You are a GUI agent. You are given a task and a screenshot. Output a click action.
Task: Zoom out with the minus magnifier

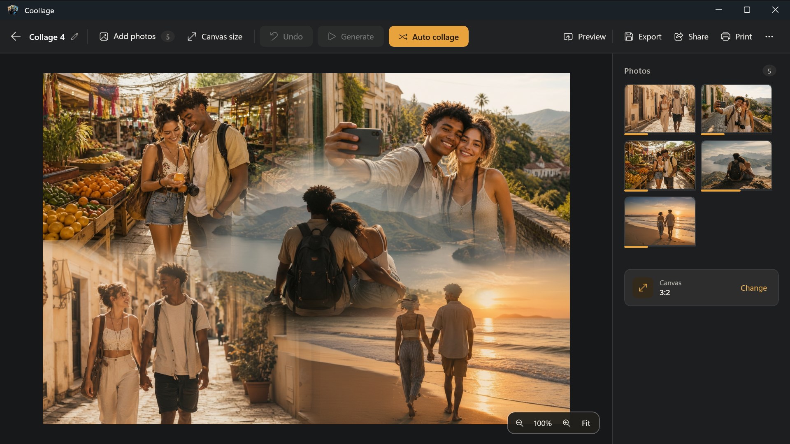click(x=519, y=423)
